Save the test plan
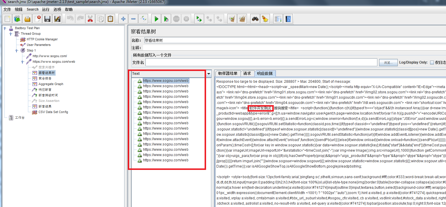The image size is (446, 207). click(47, 19)
